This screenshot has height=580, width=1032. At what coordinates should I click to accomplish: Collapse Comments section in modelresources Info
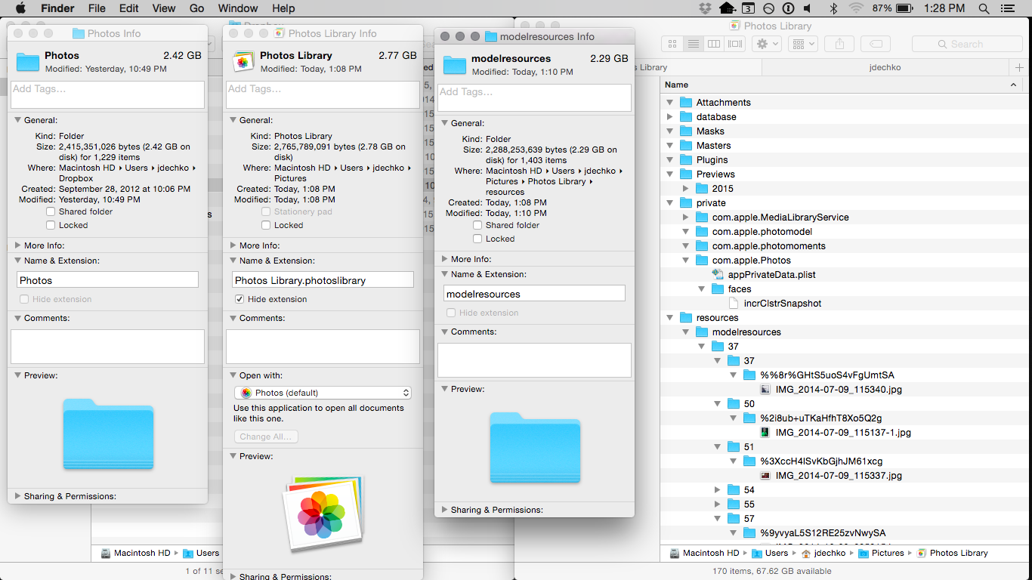point(445,332)
